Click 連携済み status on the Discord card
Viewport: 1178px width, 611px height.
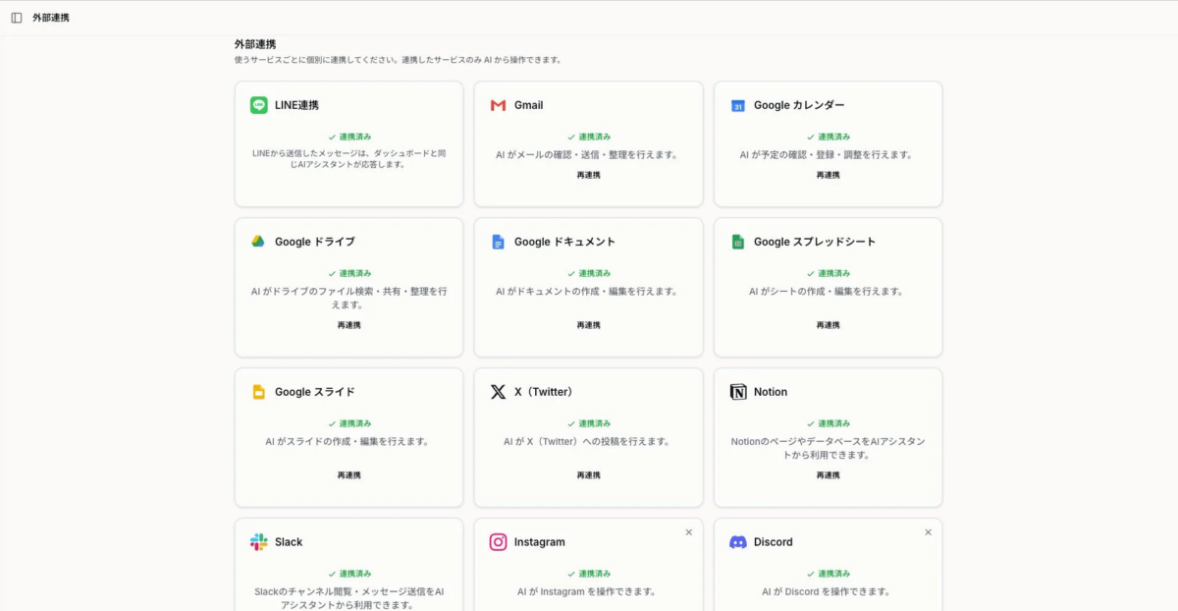pos(829,574)
